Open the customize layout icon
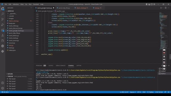The width and height of the screenshot is (171, 96). coord(154,4)
